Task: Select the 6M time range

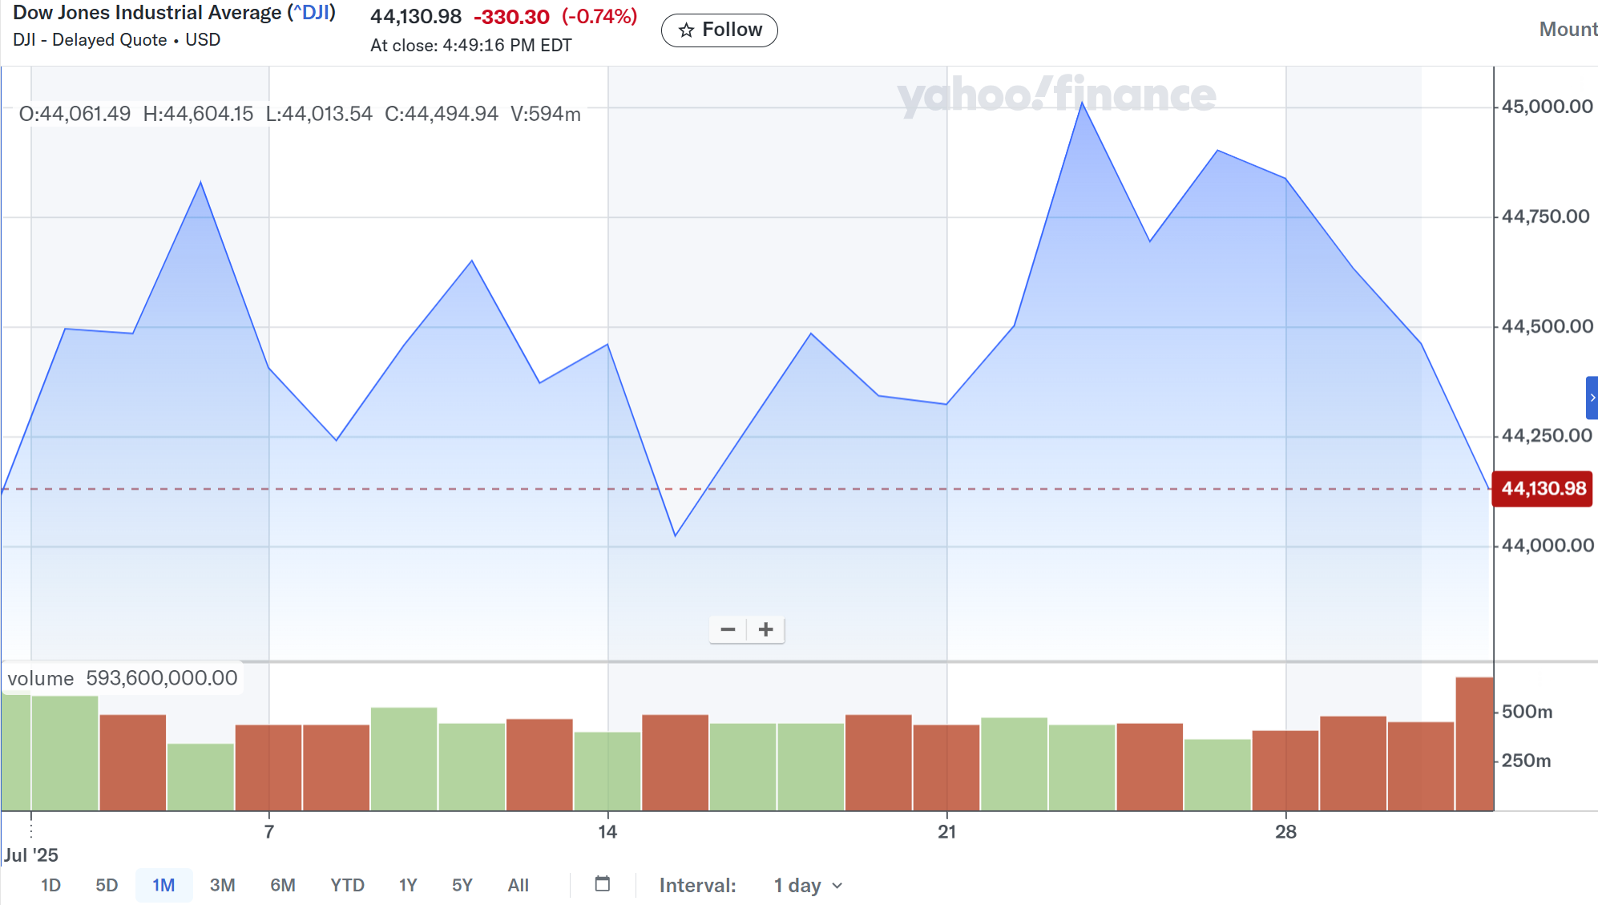Action: pos(282,885)
